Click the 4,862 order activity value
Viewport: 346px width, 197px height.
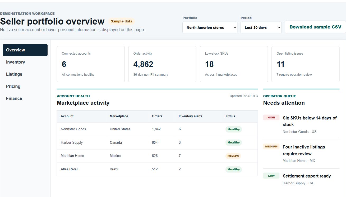(143, 64)
